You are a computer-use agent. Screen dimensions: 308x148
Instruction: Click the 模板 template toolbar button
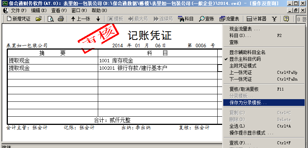tap(116, 19)
